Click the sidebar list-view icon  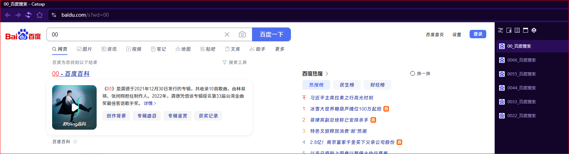[x=517, y=30]
